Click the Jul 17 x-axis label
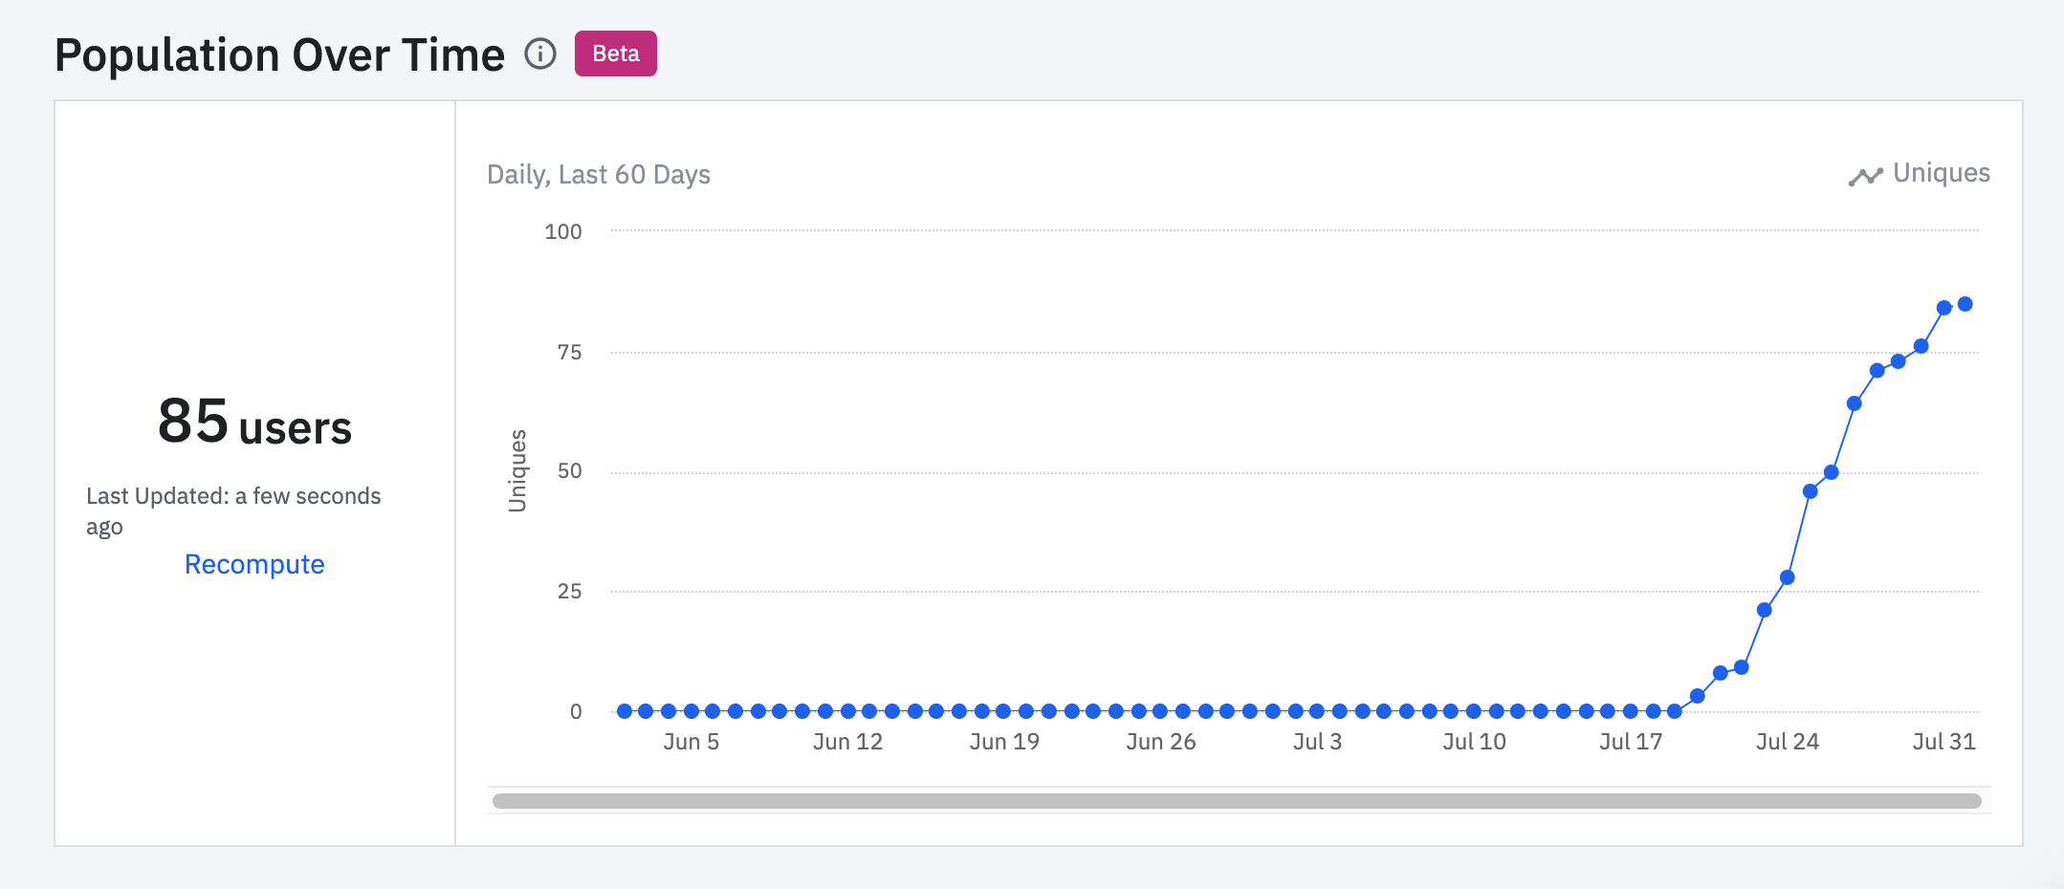Viewport: 2064px width, 889px height. tap(1631, 742)
